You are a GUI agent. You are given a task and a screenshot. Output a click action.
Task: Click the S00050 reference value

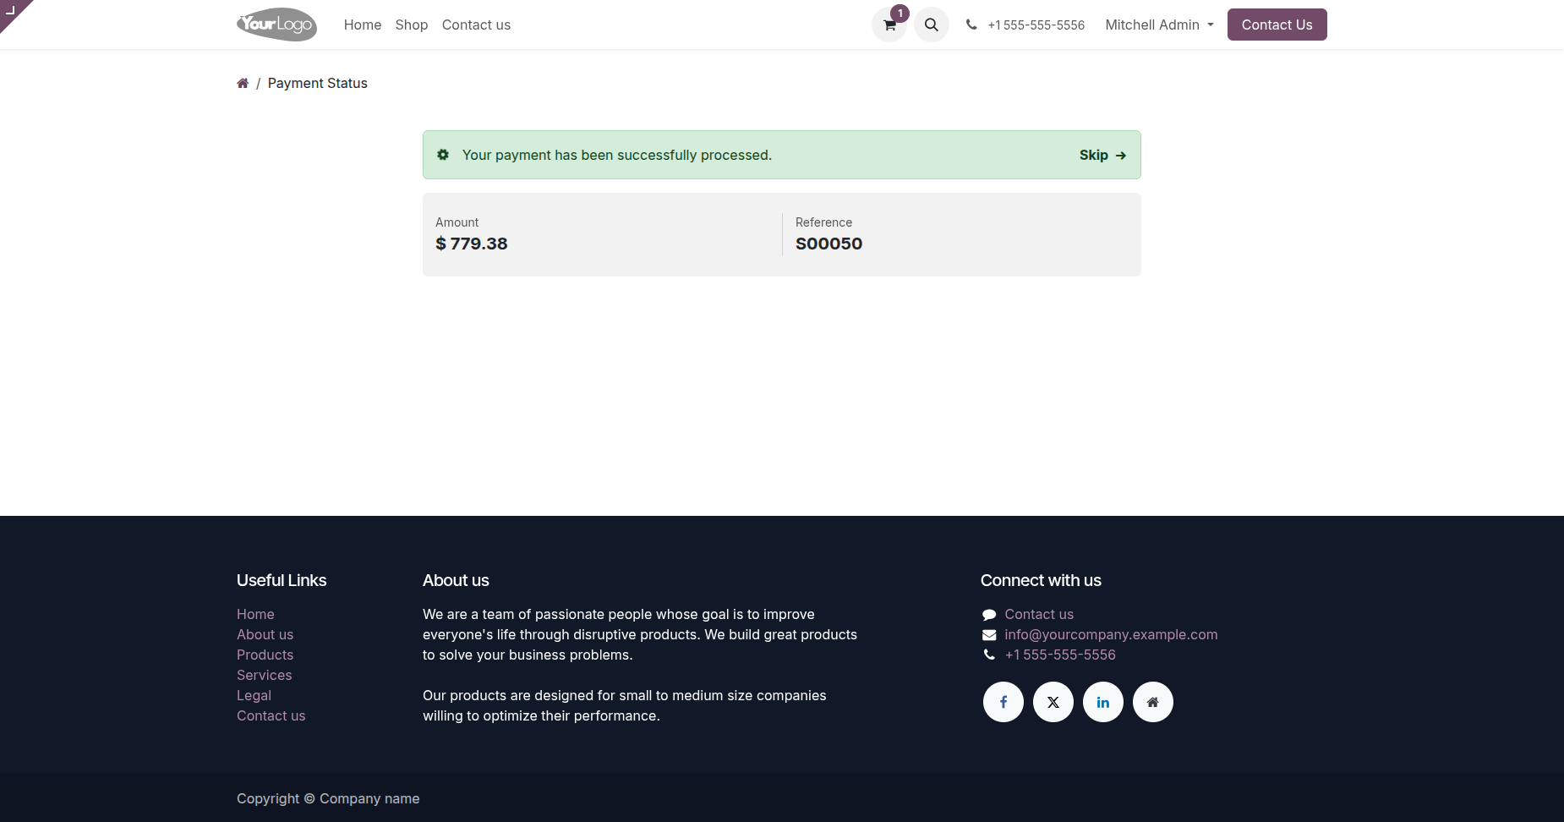[x=828, y=244]
